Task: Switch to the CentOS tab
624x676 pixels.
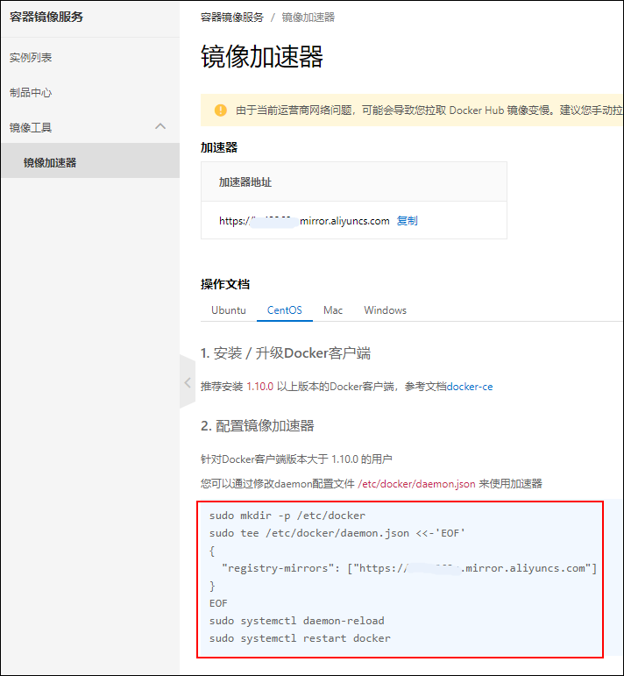Action: [285, 310]
